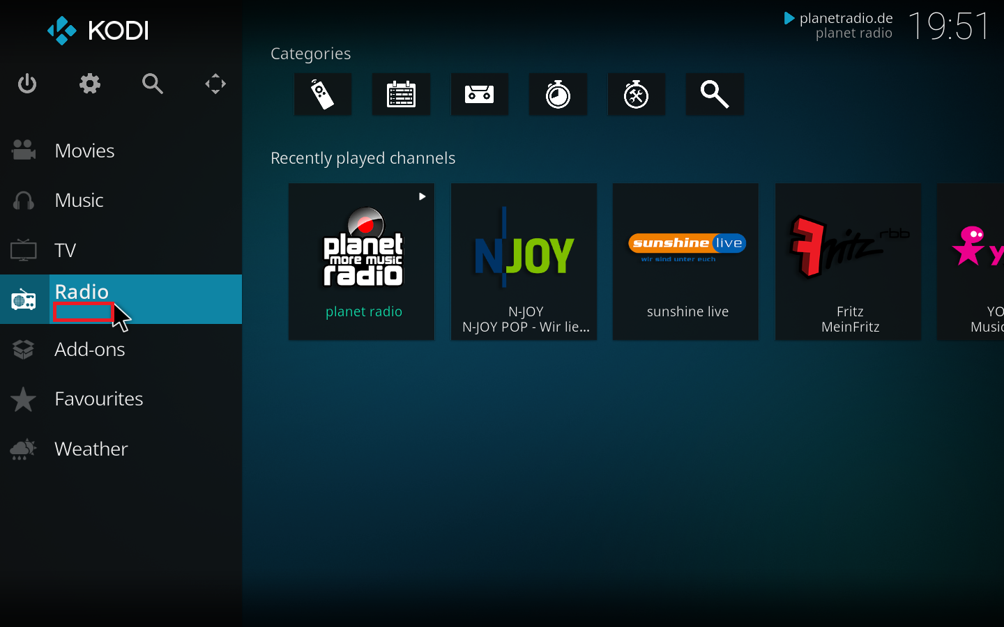Screen dimensions: 1004x627
Task: Play the planet radio channel
Action: click(x=362, y=262)
